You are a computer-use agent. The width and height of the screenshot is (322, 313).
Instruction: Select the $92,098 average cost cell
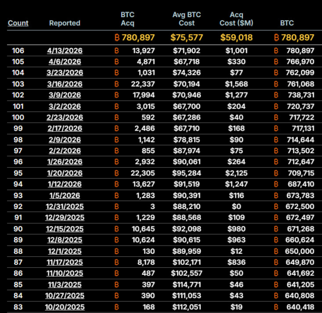click(187, 229)
